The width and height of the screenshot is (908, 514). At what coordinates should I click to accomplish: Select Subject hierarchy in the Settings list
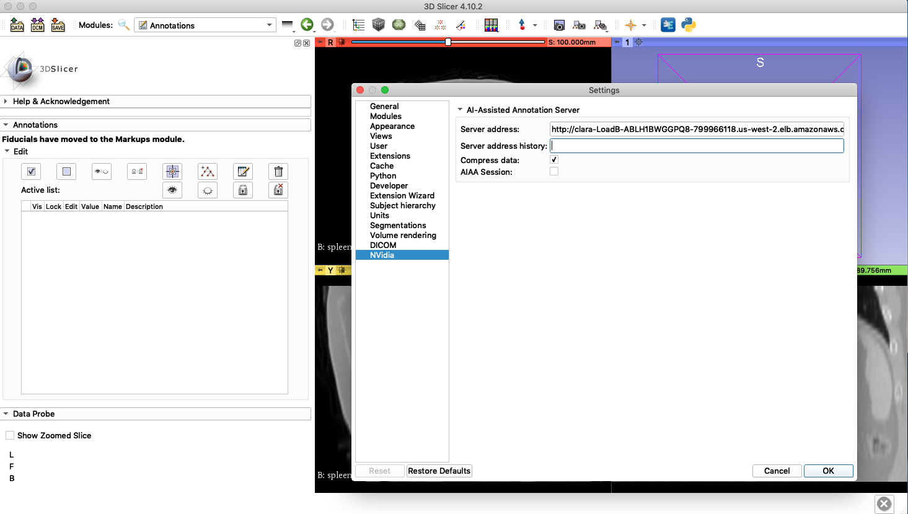tap(403, 205)
